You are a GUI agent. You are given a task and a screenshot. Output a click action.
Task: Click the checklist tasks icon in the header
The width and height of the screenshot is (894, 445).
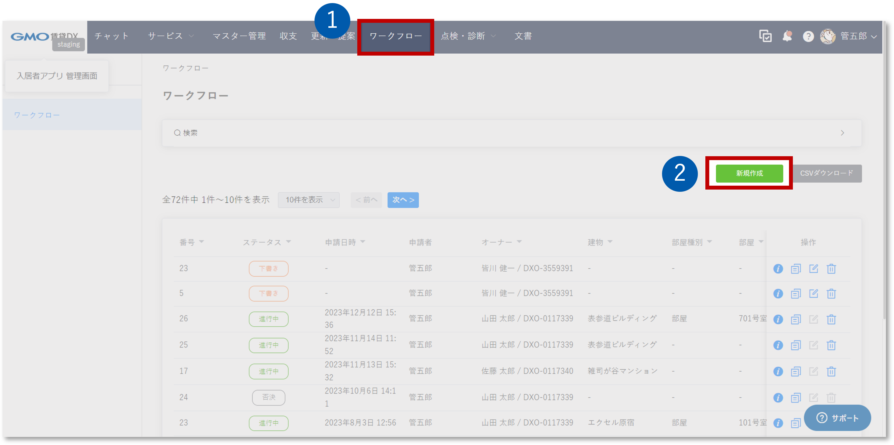tap(765, 36)
